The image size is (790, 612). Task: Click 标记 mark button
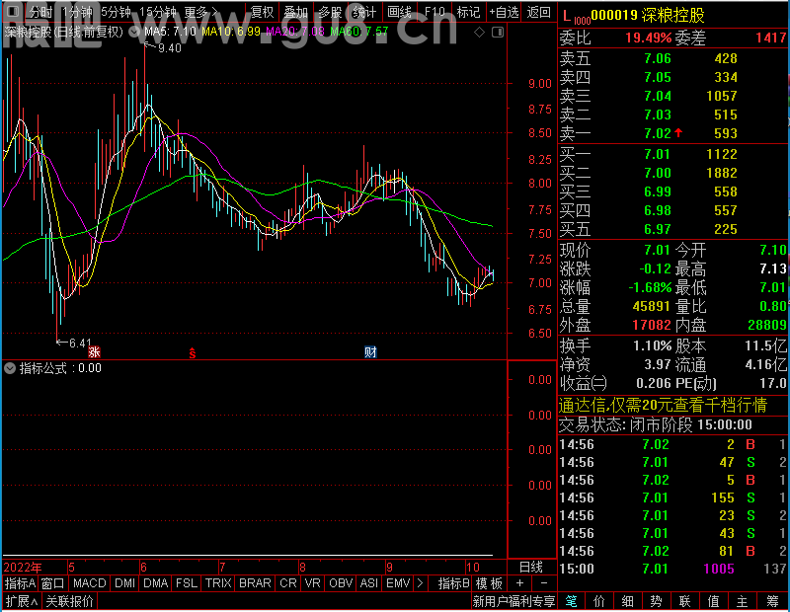pyautogui.click(x=468, y=12)
